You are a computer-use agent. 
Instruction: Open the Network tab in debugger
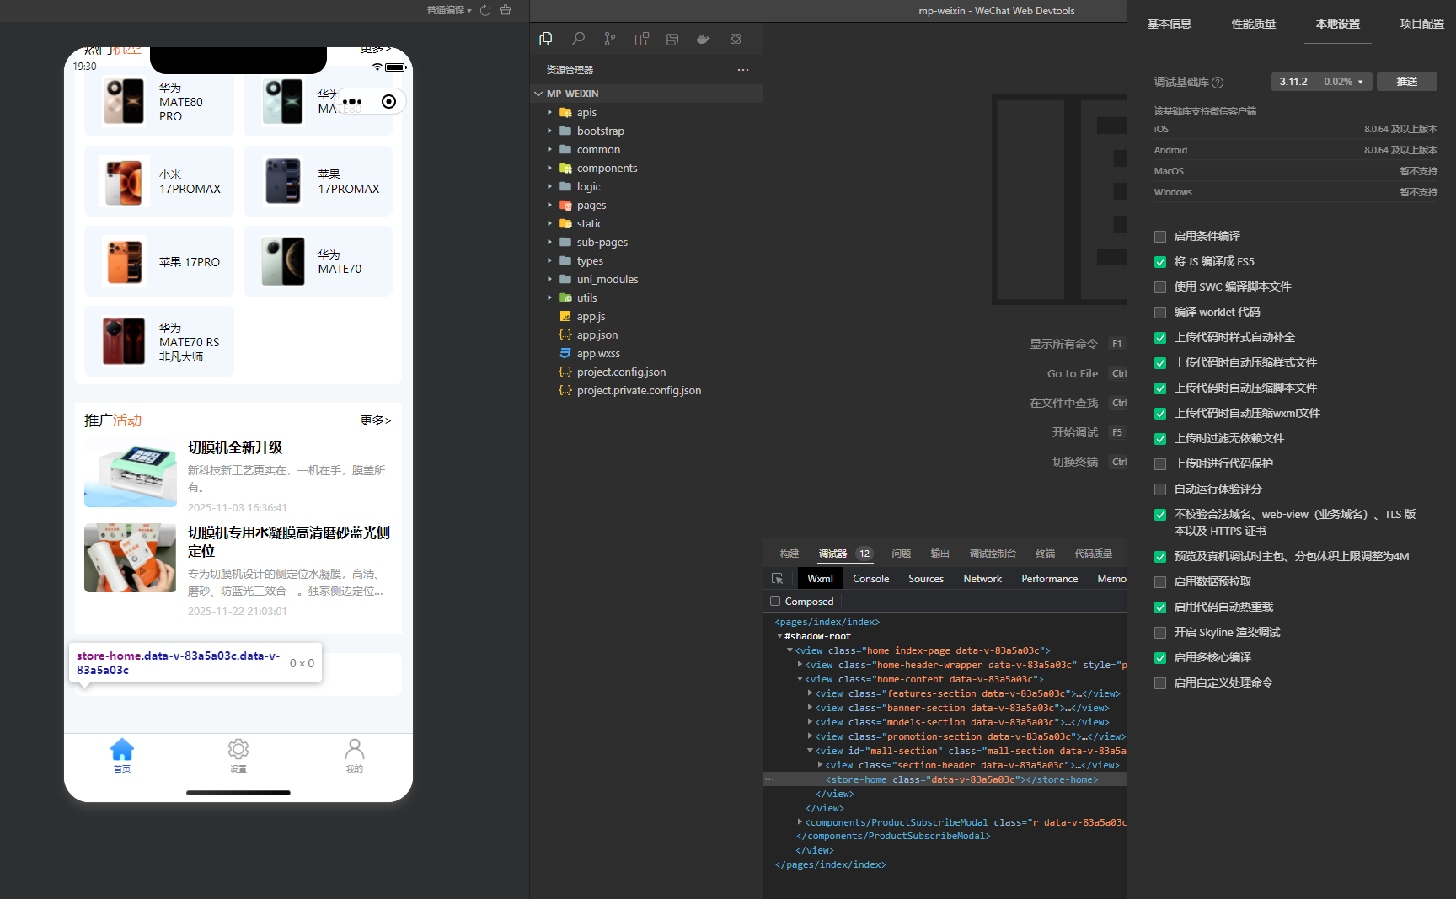pos(982,579)
